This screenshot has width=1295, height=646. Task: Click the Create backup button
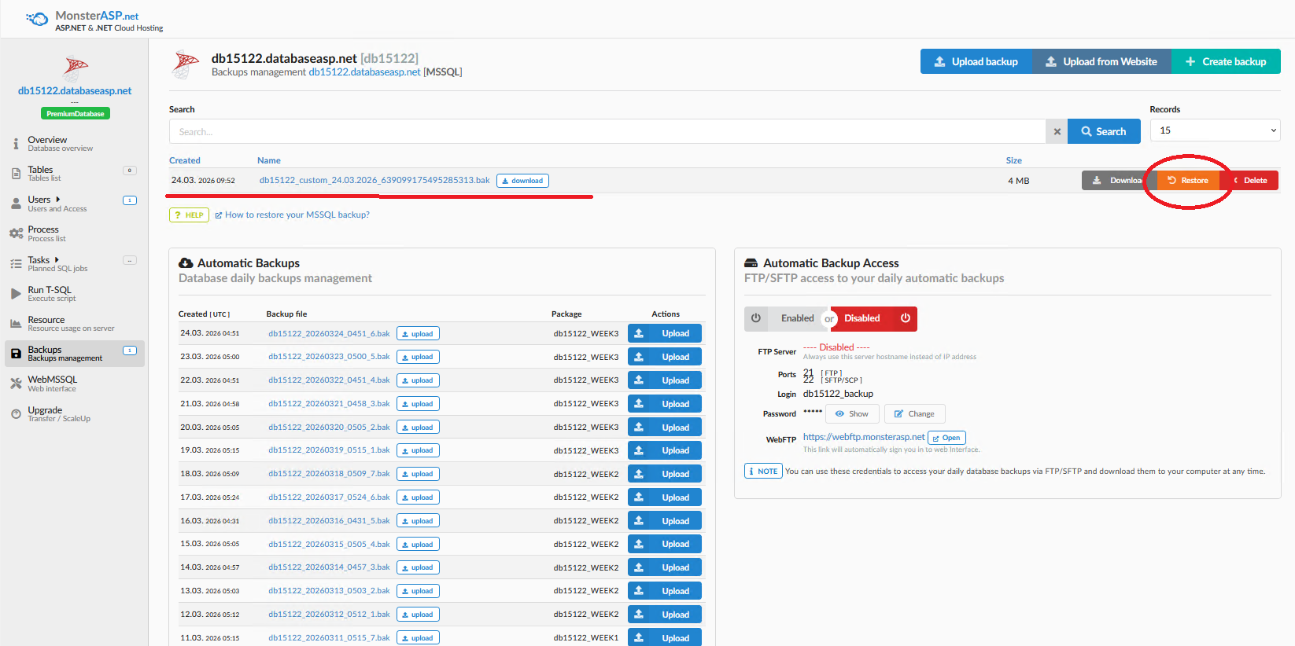[1226, 61]
